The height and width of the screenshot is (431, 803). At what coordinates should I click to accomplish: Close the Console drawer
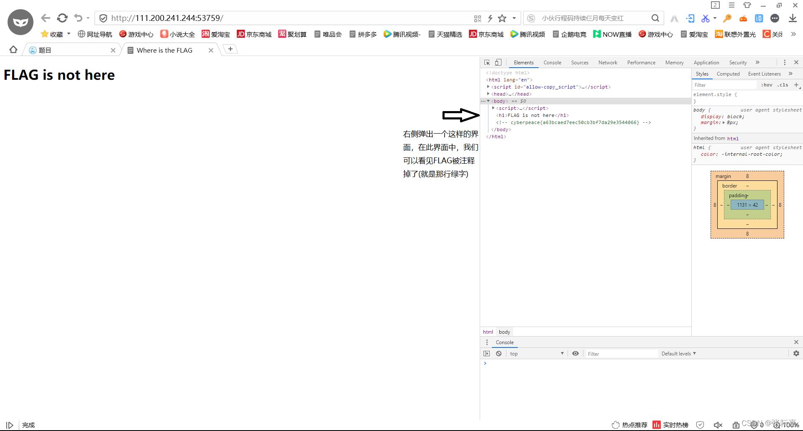pyautogui.click(x=796, y=342)
